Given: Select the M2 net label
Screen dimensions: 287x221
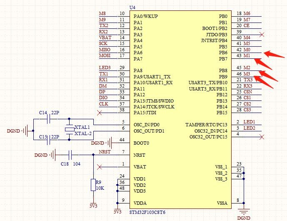Looking at the screenshot, I should pyautogui.click(x=247, y=68).
